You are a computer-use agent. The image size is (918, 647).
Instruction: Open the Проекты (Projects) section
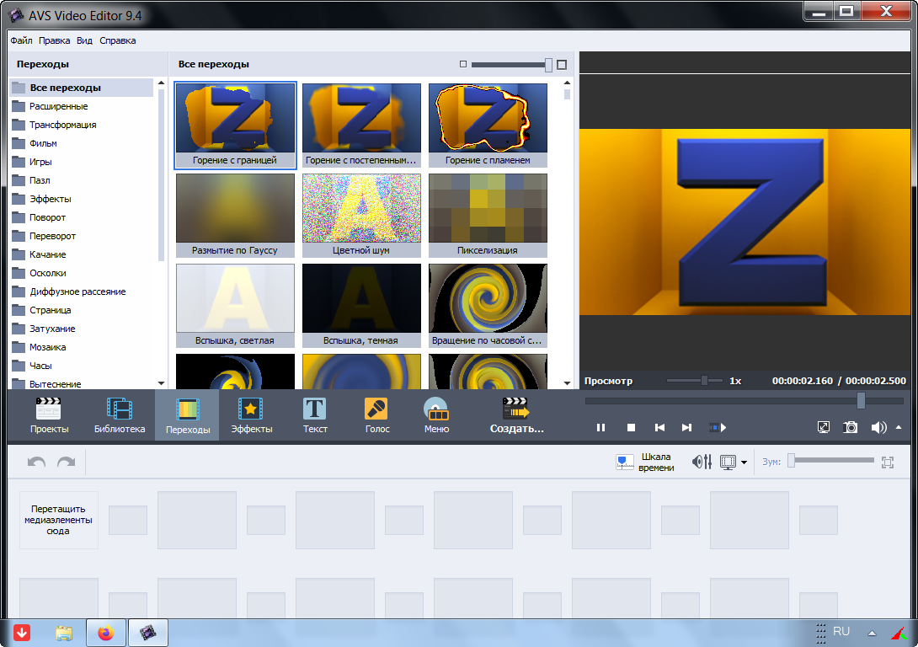click(x=49, y=415)
